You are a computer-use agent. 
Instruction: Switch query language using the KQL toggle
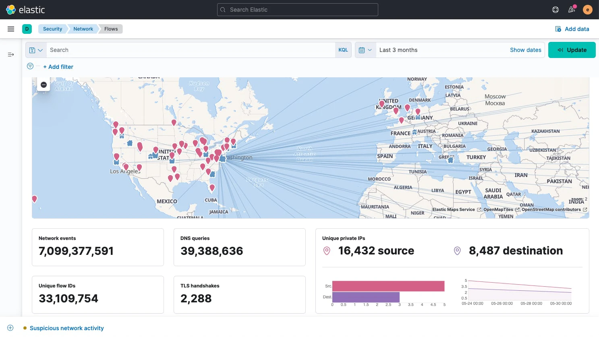(x=343, y=50)
